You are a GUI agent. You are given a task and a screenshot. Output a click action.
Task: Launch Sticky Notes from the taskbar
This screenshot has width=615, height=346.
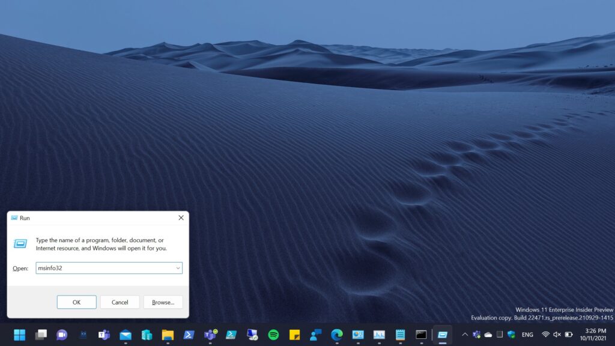click(294, 335)
